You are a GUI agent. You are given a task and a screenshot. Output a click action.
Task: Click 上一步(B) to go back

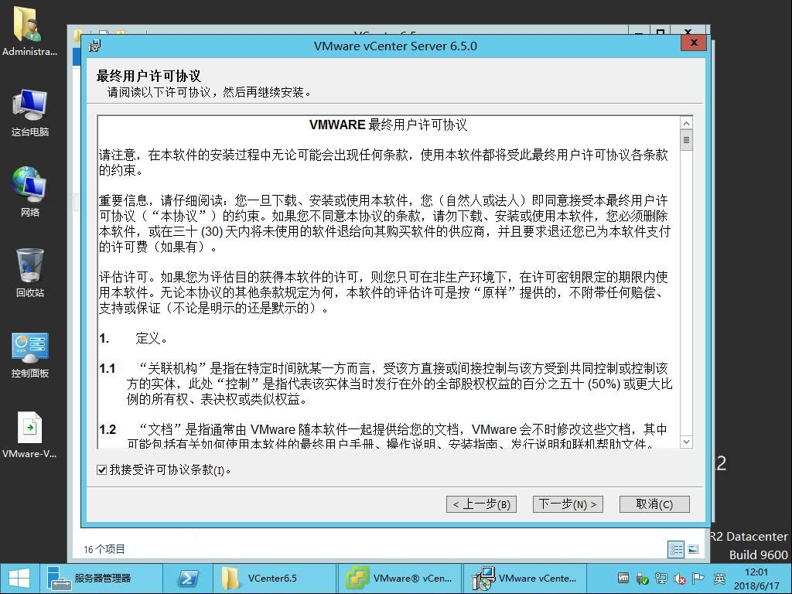(x=481, y=503)
